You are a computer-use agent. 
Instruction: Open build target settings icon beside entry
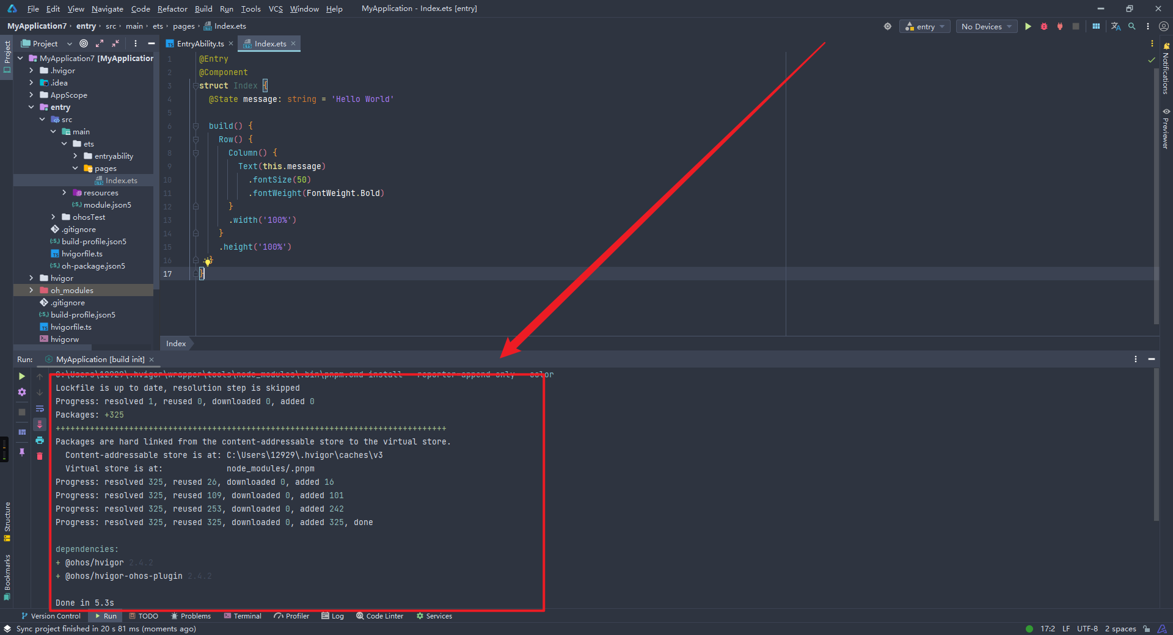point(888,26)
